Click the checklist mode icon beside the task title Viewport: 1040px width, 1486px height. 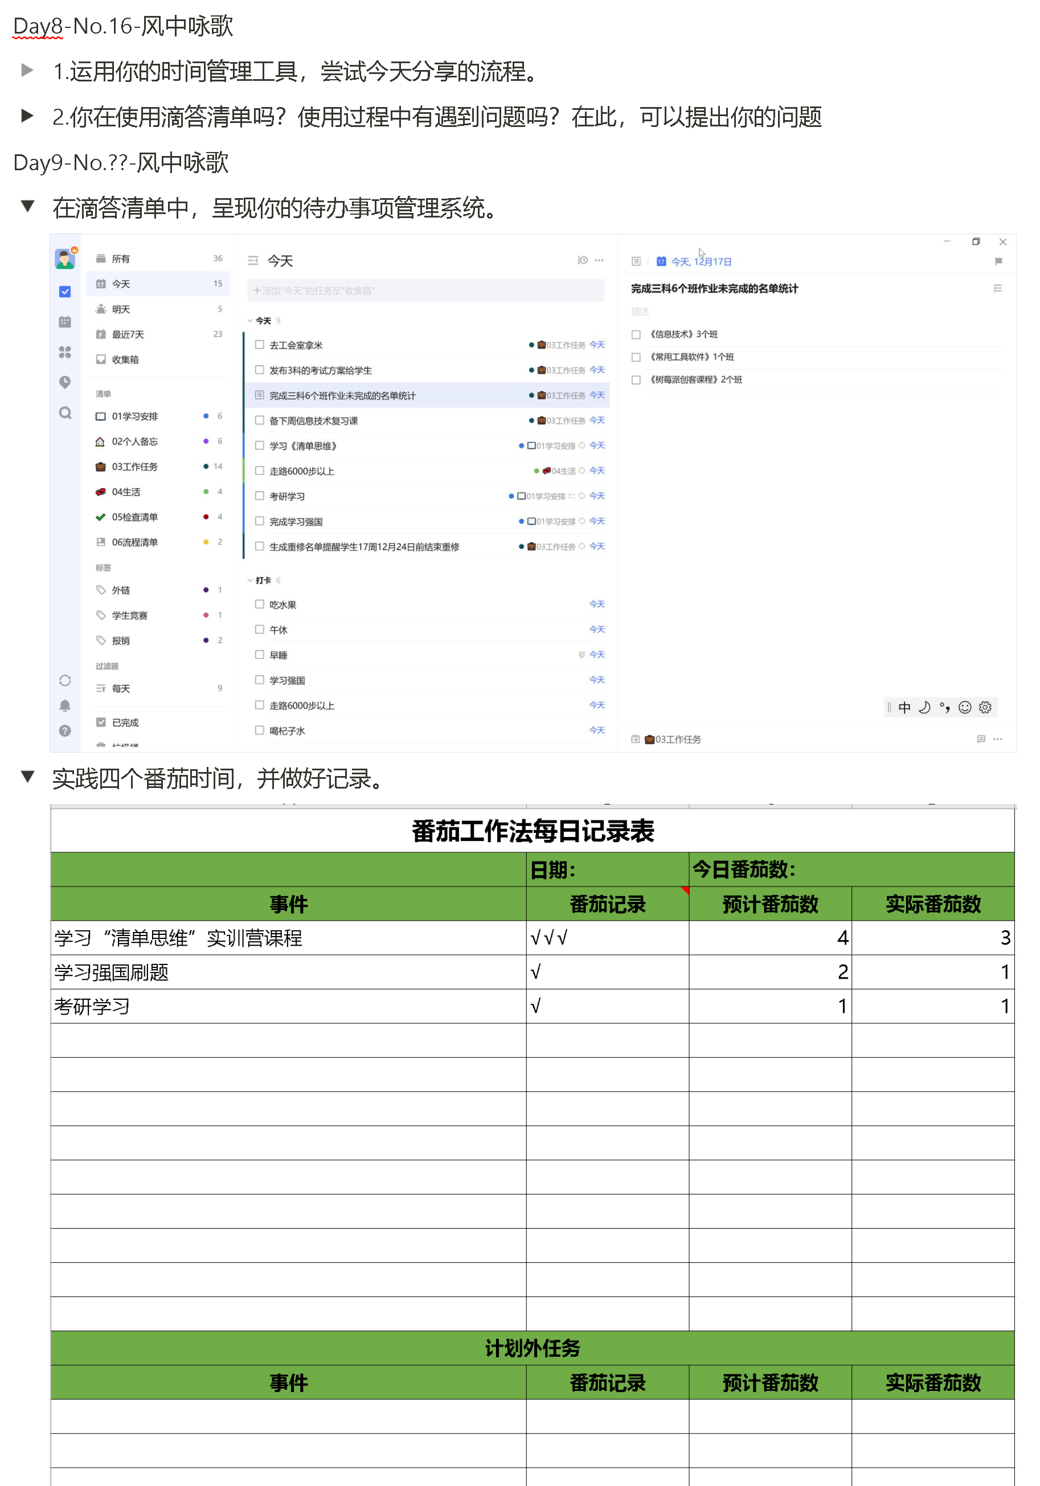pyautogui.click(x=997, y=288)
